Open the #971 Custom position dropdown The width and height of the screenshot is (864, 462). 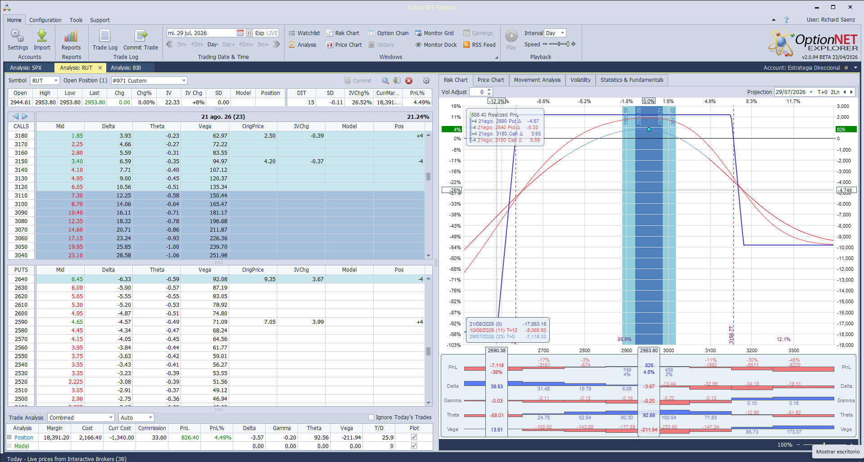click(x=184, y=81)
